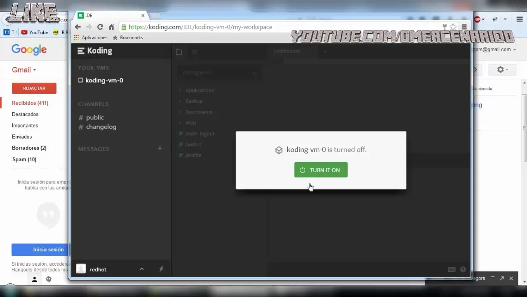Open the .bash_logout file
Viewport: 527px width, 297px height.
coord(200,134)
